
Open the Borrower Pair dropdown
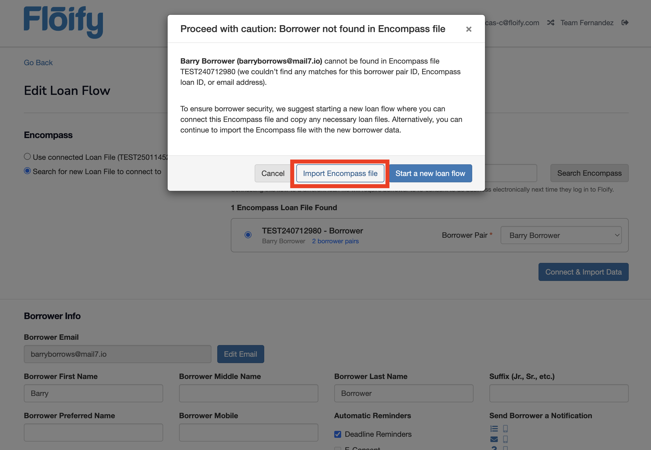pyautogui.click(x=561, y=235)
